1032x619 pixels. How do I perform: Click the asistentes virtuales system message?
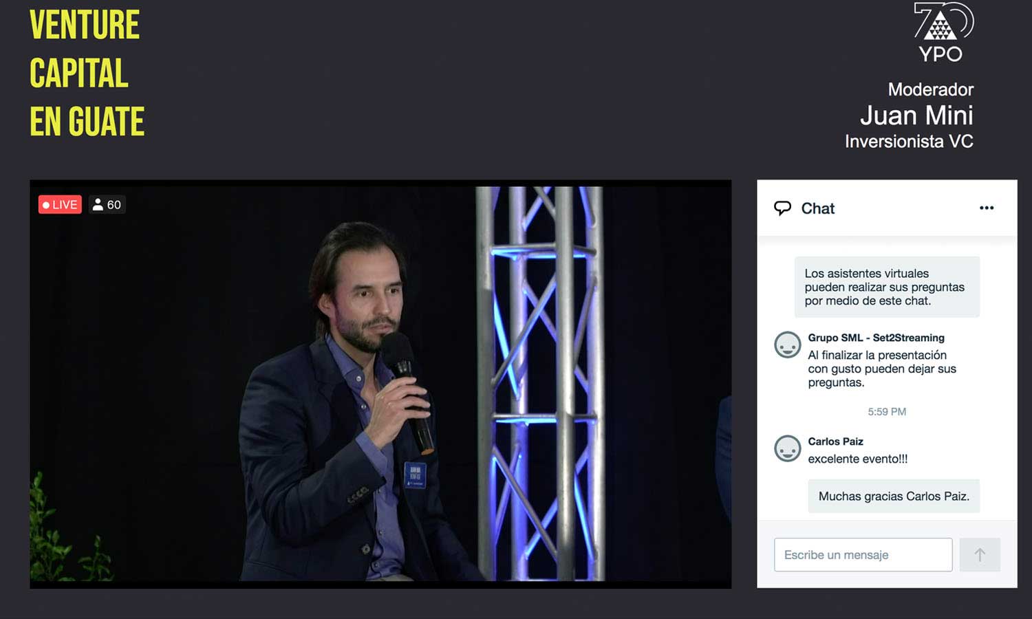click(887, 287)
